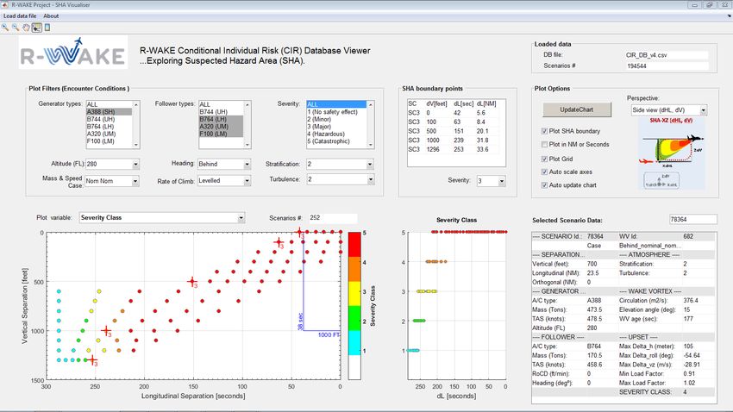The width and height of the screenshot is (733, 412).
Task: Select F100 (LM) in Generator types
Action: [109, 141]
